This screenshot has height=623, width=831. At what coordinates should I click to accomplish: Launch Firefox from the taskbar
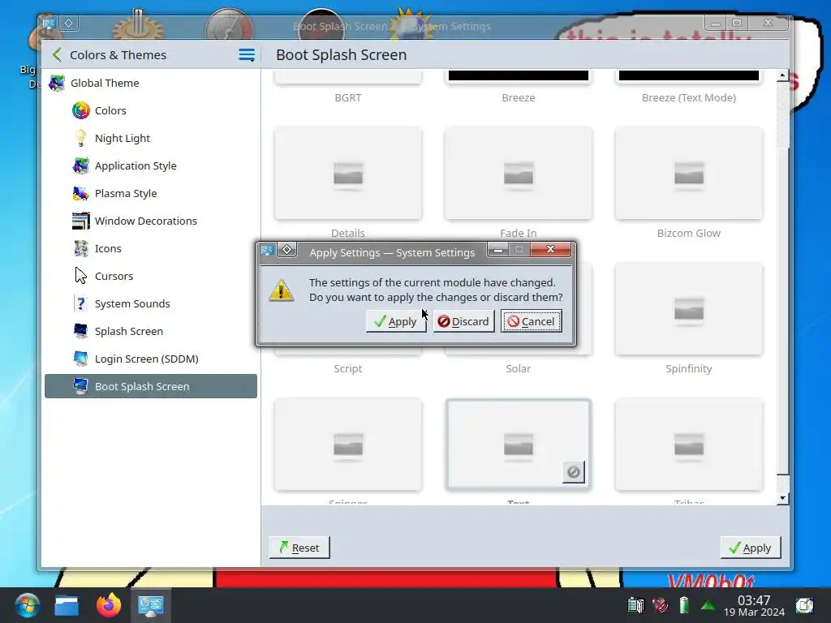(109, 605)
